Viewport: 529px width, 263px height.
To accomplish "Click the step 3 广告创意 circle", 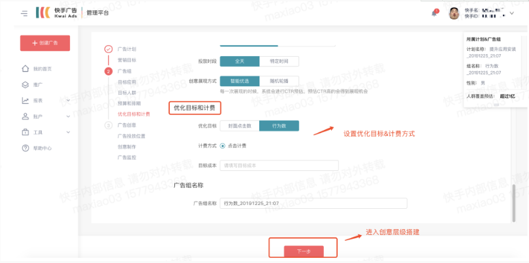I will click(x=108, y=125).
